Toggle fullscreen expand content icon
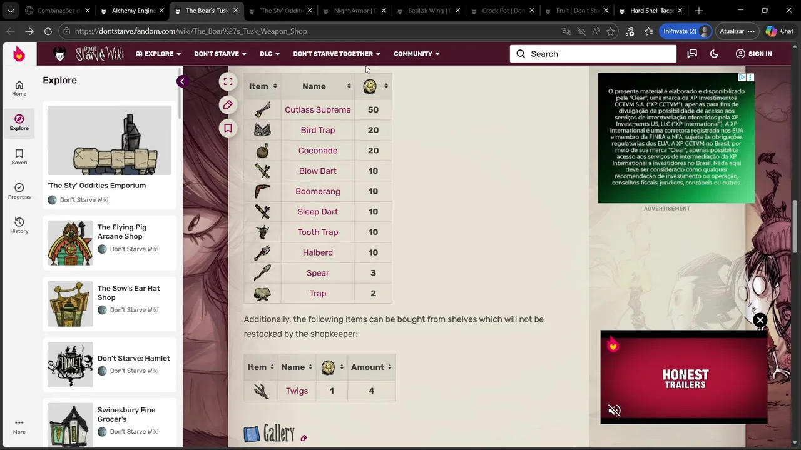Screen dimensions: 801x450 click(x=228, y=81)
